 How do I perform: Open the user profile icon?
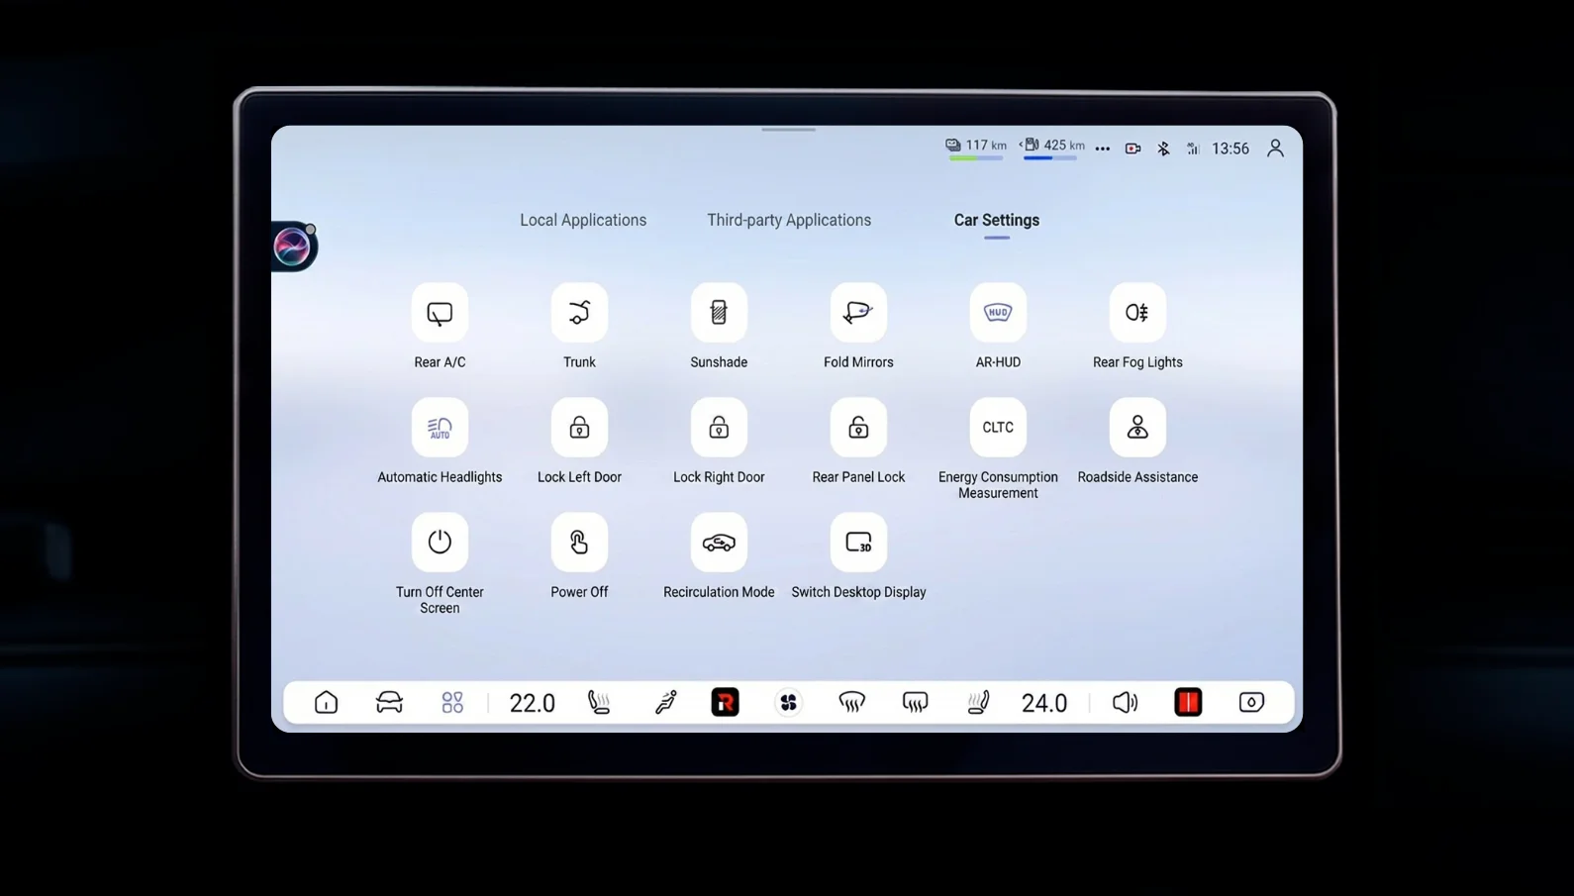1275,149
